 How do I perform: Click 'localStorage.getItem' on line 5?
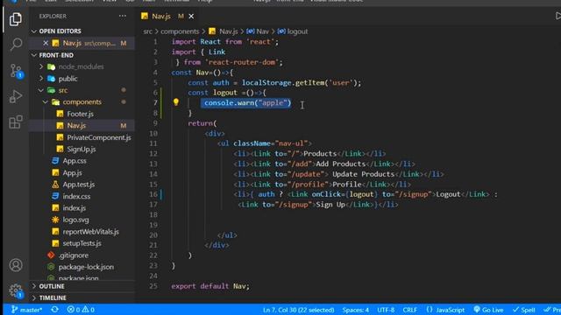coord(283,83)
